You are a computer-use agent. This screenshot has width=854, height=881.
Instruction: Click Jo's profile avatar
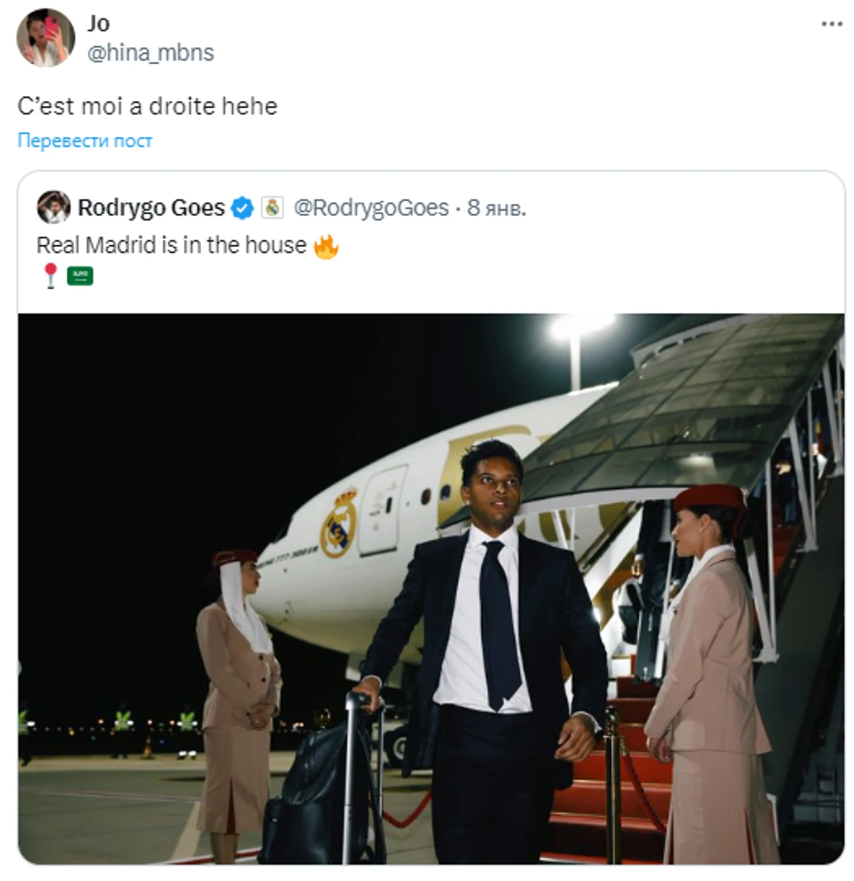point(46,37)
